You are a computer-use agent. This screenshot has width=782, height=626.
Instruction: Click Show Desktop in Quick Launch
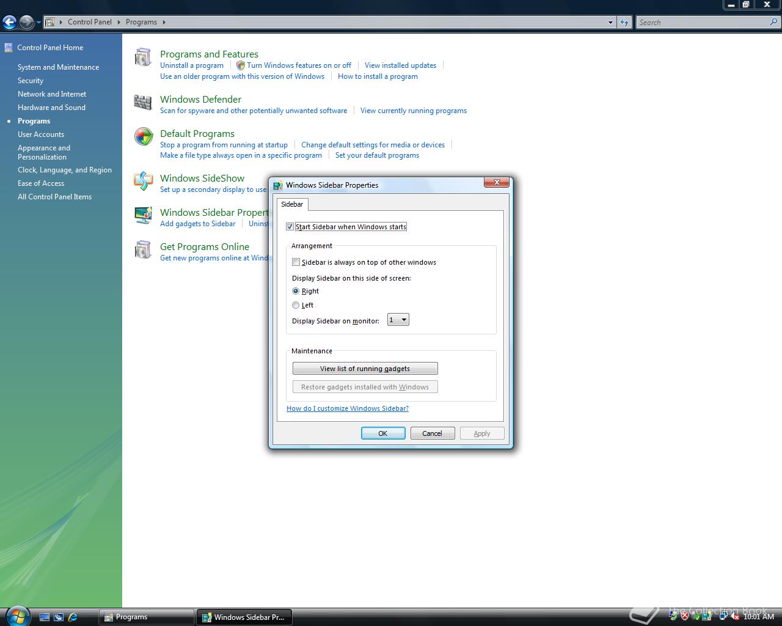(44, 617)
